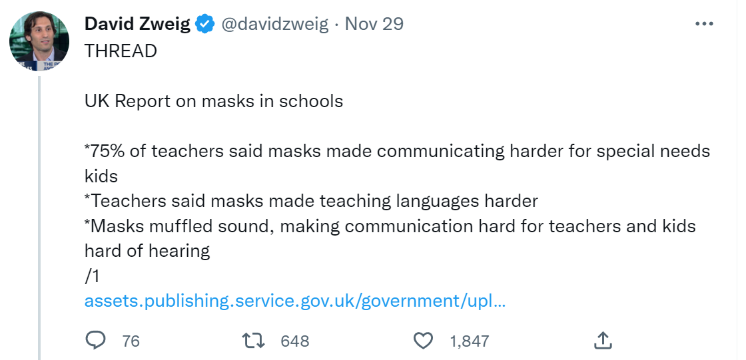The image size is (746, 360).
Task: Click the 1,847 likes count
Action: pyautogui.click(x=470, y=341)
